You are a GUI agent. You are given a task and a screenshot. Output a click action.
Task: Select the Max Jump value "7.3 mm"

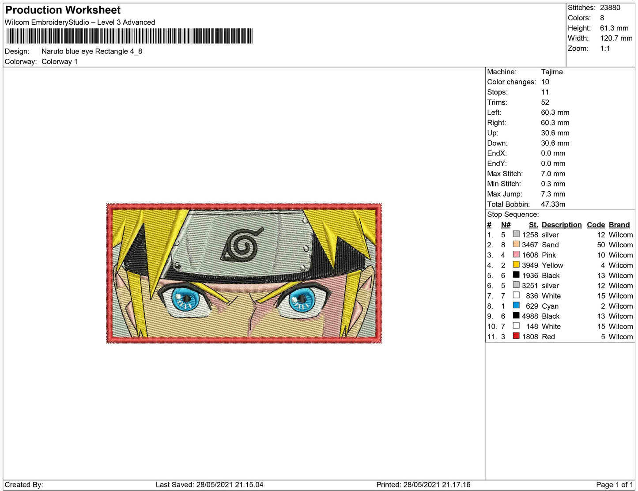tap(553, 194)
